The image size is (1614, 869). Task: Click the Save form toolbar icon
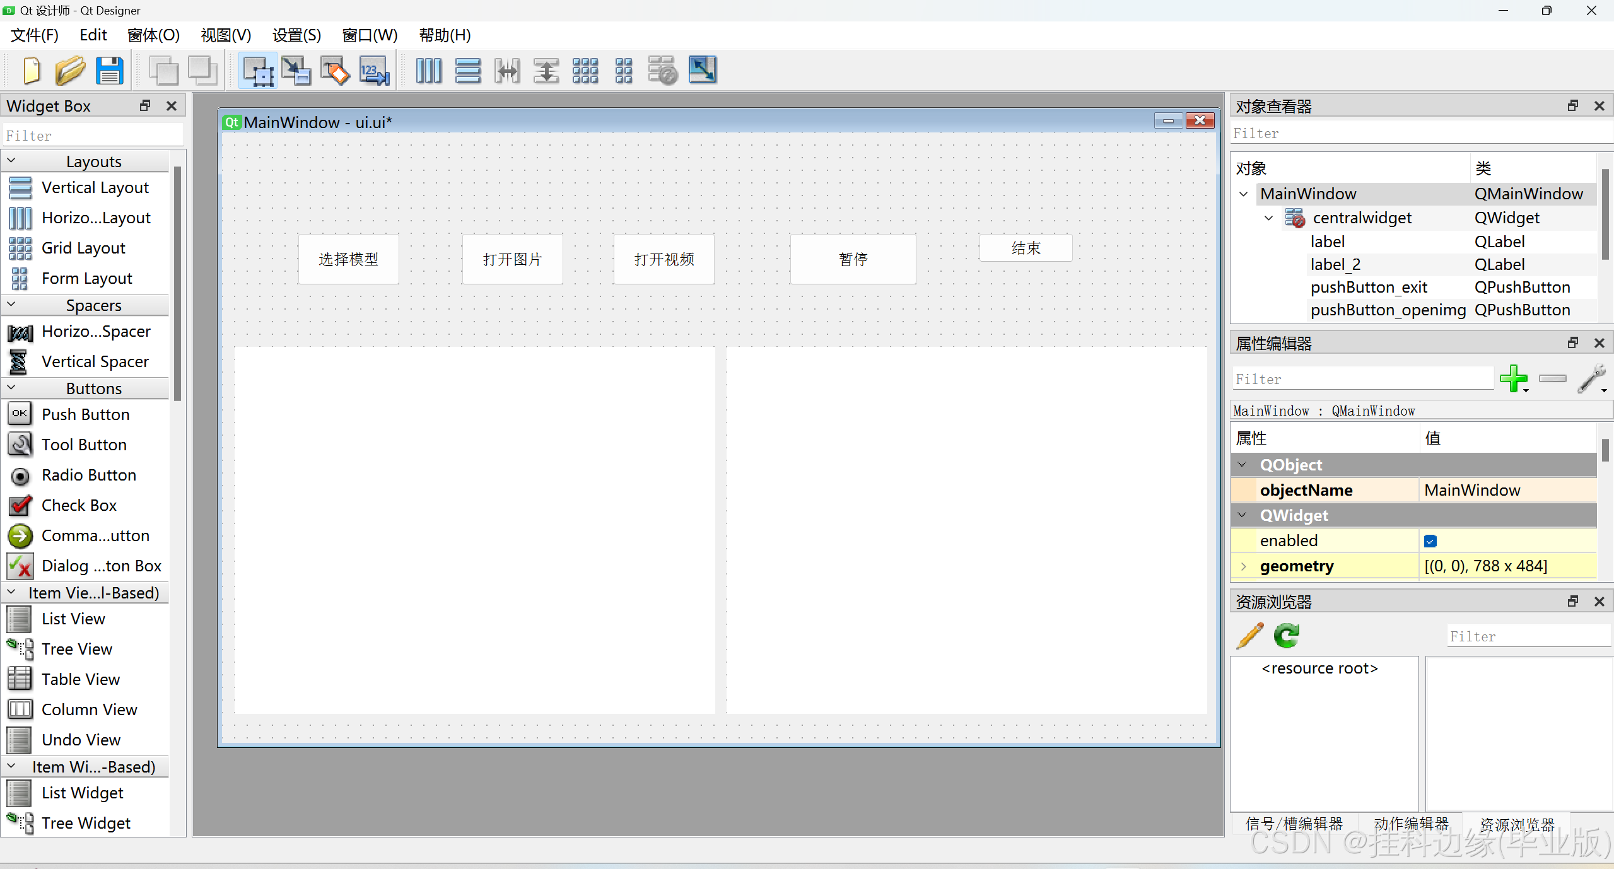(x=109, y=71)
